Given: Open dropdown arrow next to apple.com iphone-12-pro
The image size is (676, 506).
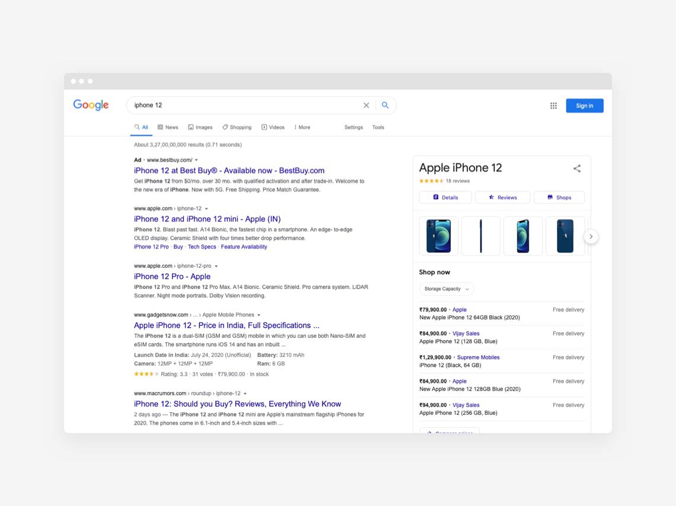Looking at the screenshot, I should point(216,267).
